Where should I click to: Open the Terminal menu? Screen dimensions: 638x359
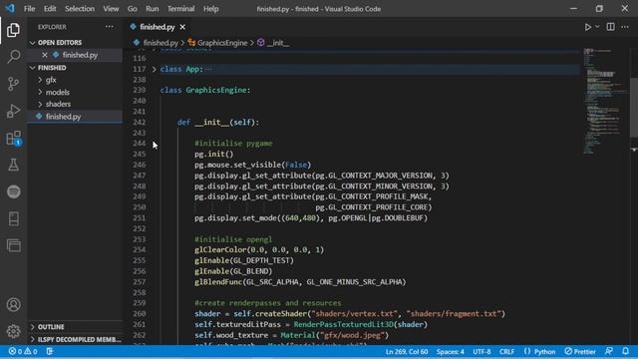[180, 9]
